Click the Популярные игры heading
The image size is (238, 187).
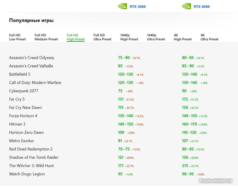(x=31, y=21)
